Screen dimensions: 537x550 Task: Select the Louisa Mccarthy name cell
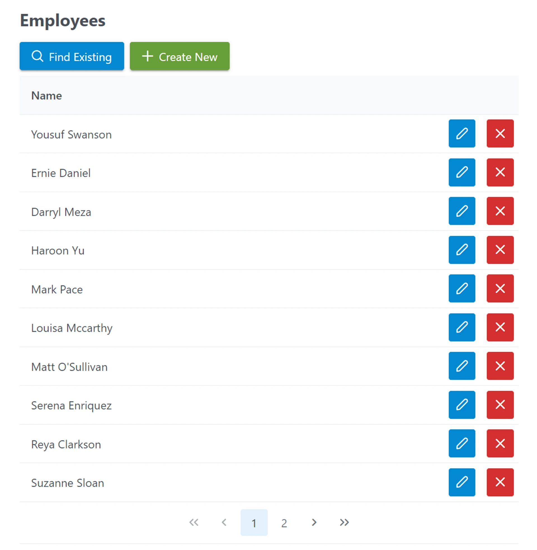pos(72,328)
